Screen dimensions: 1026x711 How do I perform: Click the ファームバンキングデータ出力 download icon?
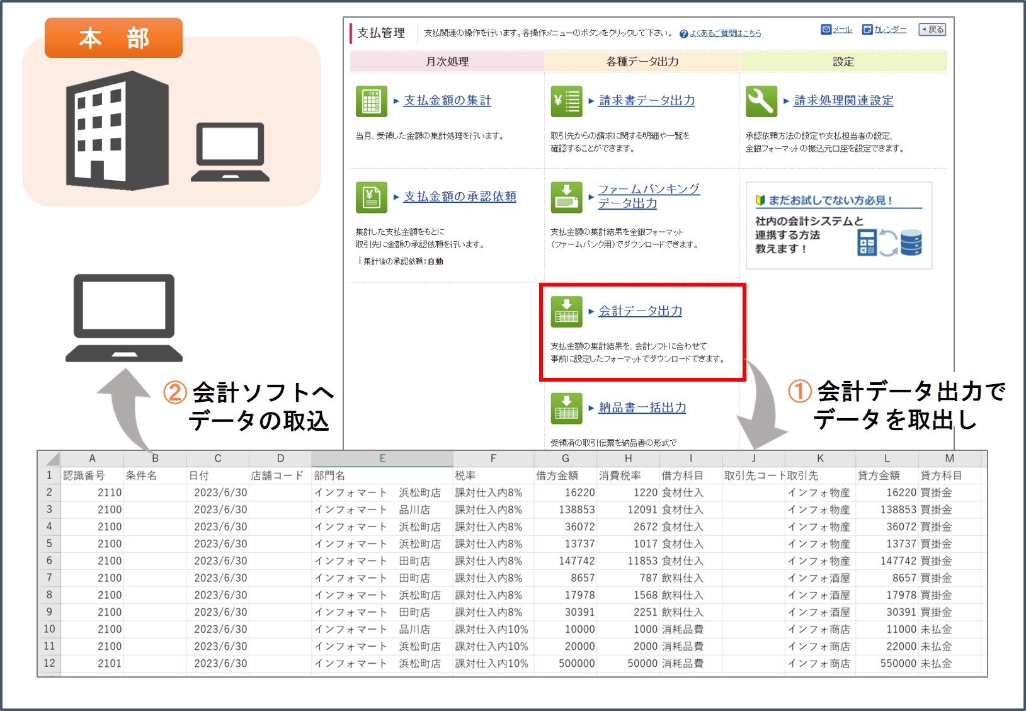[x=566, y=197]
